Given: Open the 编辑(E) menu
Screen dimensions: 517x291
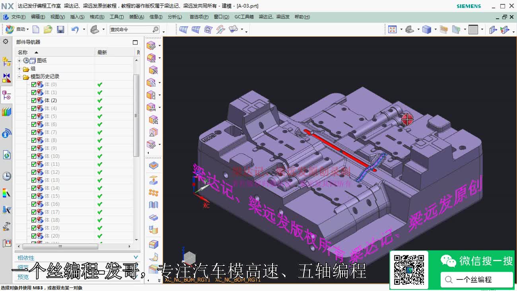Looking at the screenshot, I should (38, 17).
